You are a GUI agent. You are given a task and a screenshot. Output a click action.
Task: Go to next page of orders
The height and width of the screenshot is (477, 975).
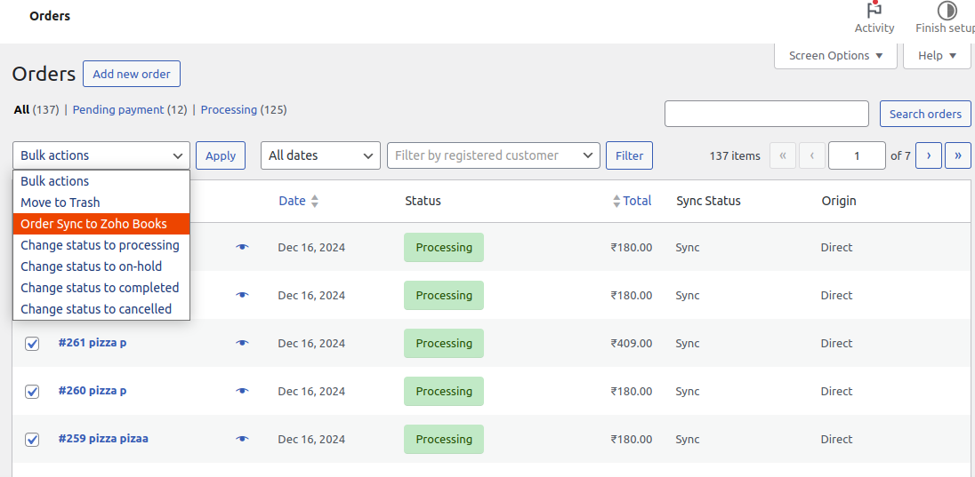coord(929,155)
